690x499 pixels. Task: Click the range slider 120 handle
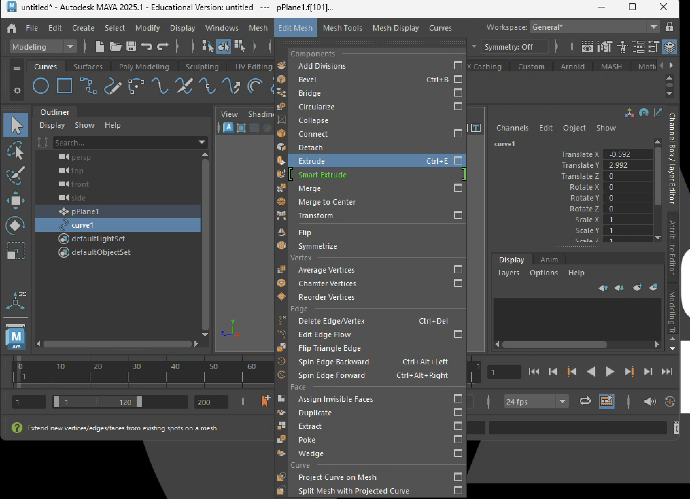[139, 402]
